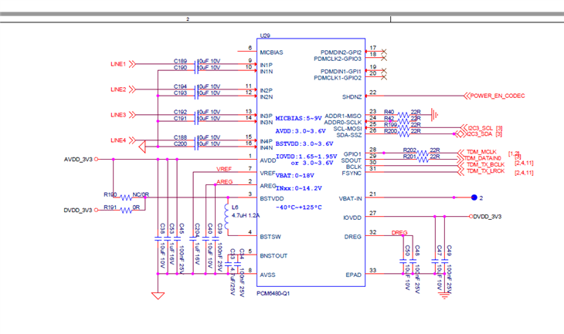
Task: Click the 4.7uH 1.2A inductor value
Action: 246,215
